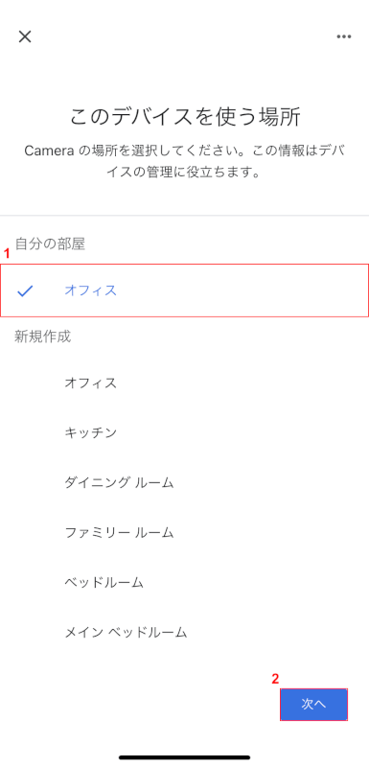Pick the ダイニング ルーム option

pos(119,483)
